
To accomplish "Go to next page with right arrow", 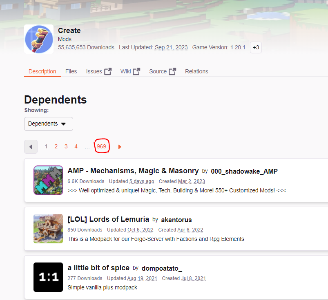I will pyautogui.click(x=120, y=147).
